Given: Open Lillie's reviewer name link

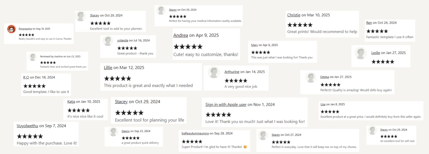Looking at the screenshot, I should pyautogui.click(x=108, y=67).
